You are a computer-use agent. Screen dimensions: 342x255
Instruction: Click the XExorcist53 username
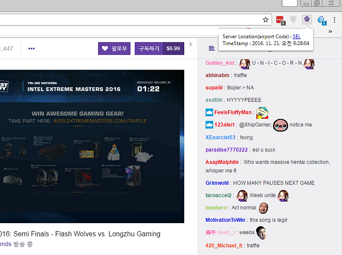(x=220, y=138)
